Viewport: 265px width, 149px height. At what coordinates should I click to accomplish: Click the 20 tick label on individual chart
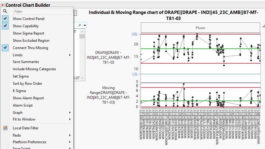(x=136, y=44)
